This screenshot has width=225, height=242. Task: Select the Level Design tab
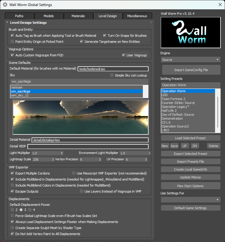[108, 16]
